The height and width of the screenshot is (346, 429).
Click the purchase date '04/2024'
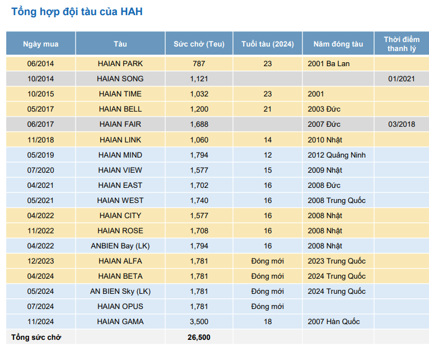tap(40, 276)
